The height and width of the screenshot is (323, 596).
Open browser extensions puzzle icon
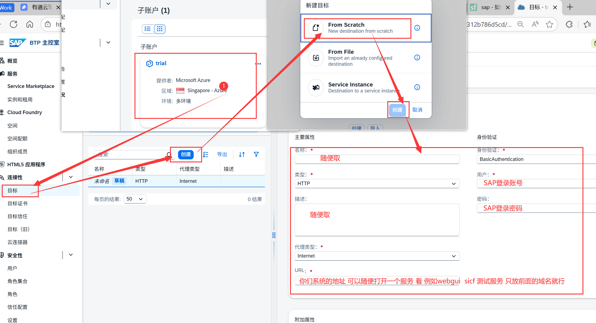(569, 24)
